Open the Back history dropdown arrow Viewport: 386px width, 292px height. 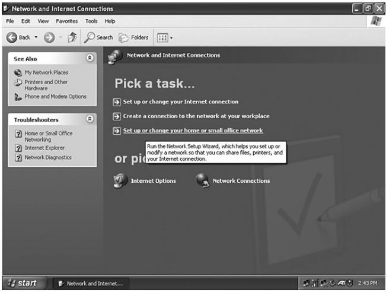point(36,37)
